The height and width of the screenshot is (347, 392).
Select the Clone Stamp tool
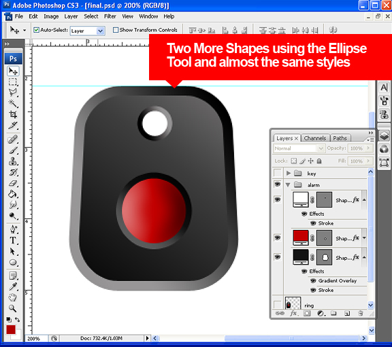pos(13,161)
